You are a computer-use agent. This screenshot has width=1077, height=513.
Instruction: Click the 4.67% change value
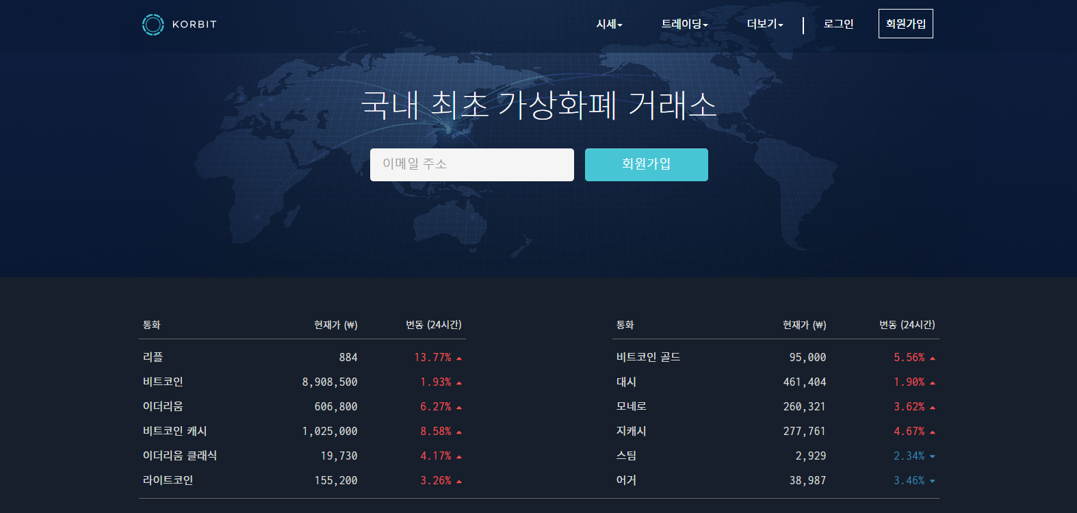pyautogui.click(x=909, y=432)
